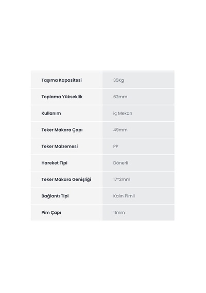Click the Toplama Yükseklik label

(62, 97)
